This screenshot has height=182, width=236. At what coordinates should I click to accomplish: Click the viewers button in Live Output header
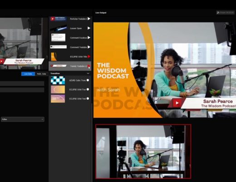(x=225, y=13)
